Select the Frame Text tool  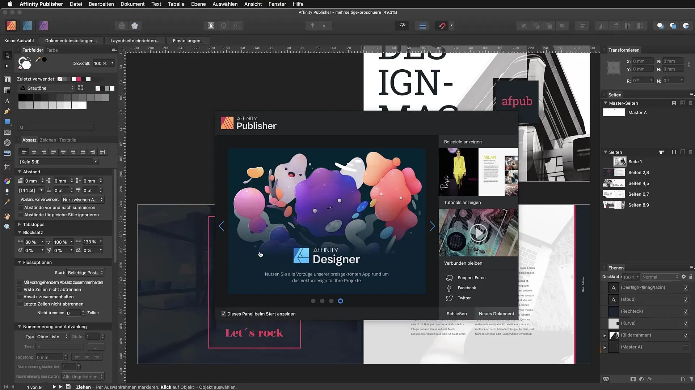point(7,80)
